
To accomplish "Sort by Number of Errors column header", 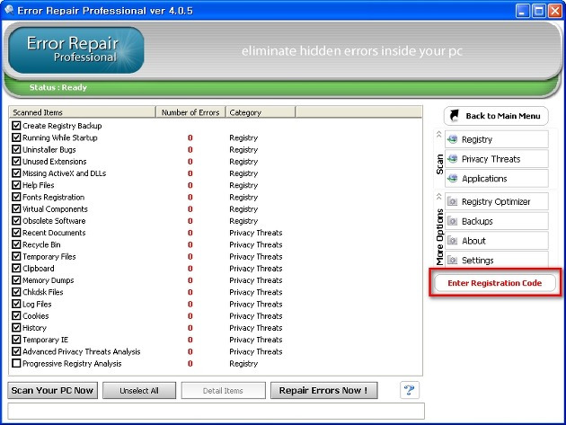I will point(190,112).
